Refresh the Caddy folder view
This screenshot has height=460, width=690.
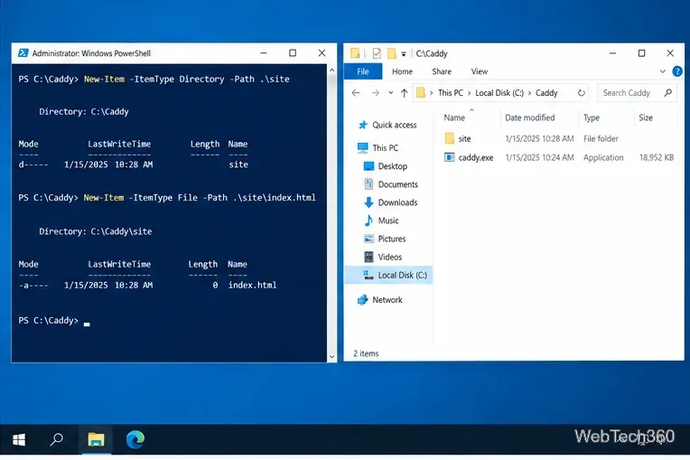(x=582, y=93)
